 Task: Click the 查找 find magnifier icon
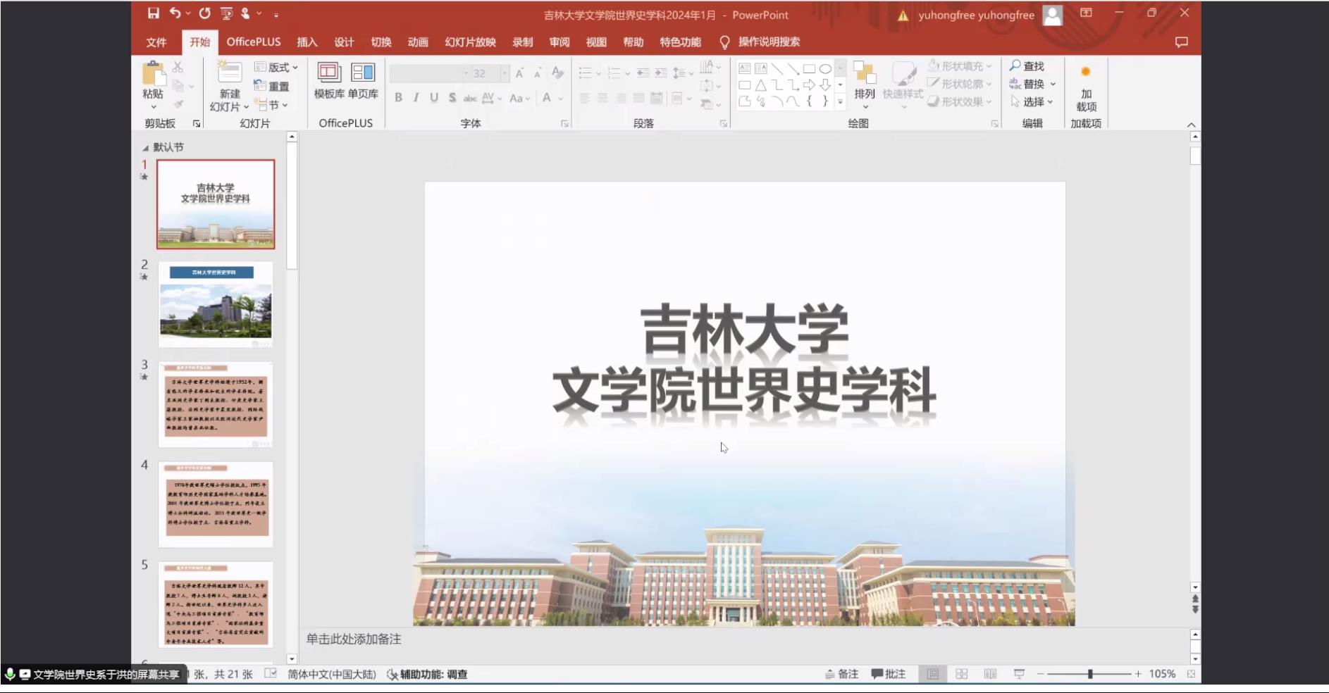(1015, 65)
